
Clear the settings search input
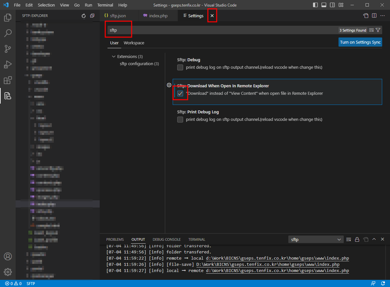(x=371, y=30)
